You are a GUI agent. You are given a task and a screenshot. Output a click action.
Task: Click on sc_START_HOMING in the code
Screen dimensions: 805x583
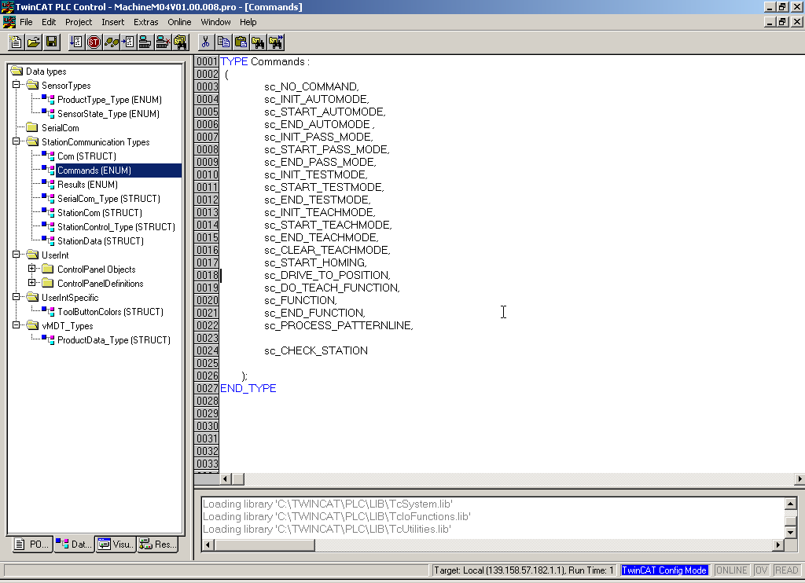pos(315,262)
